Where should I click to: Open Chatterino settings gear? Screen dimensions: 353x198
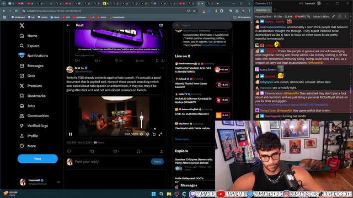point(319,3)
